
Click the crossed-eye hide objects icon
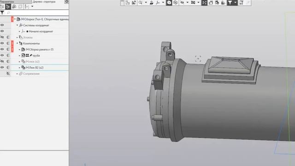tap(182, 3)
